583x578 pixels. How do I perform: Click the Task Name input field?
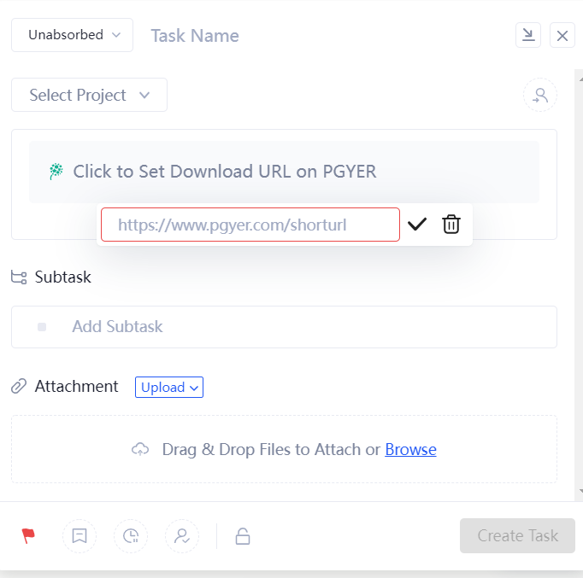(325, 36)
